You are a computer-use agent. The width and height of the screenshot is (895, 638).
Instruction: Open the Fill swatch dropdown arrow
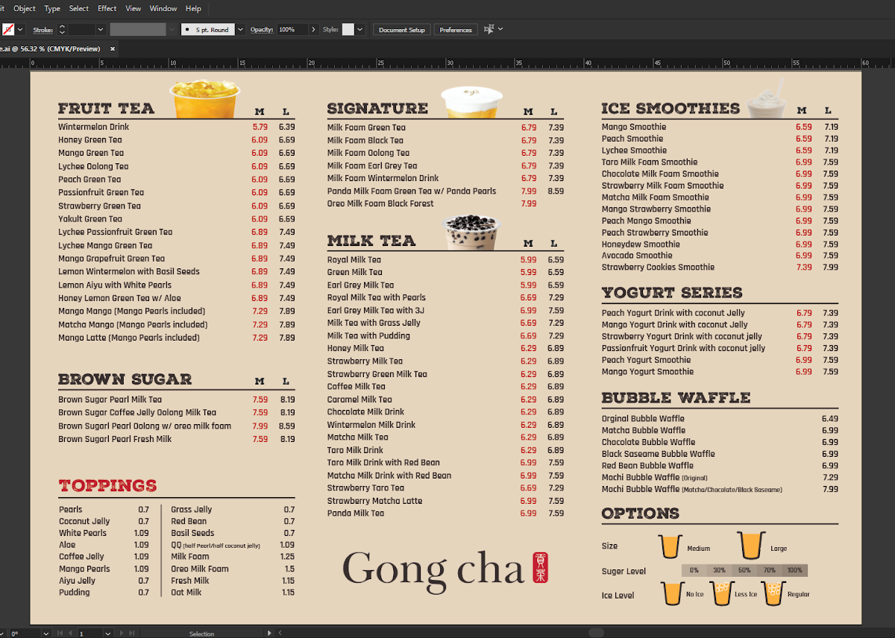point(20,30)
